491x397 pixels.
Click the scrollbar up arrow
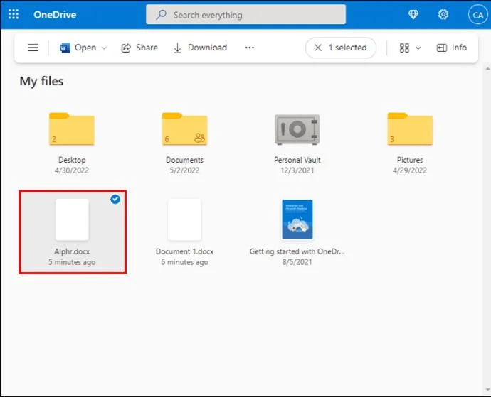coord(487,68)
